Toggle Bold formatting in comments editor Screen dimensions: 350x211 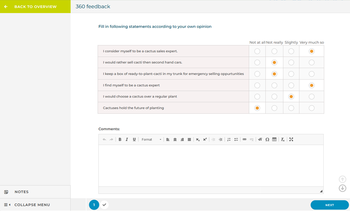coord(120,139)
